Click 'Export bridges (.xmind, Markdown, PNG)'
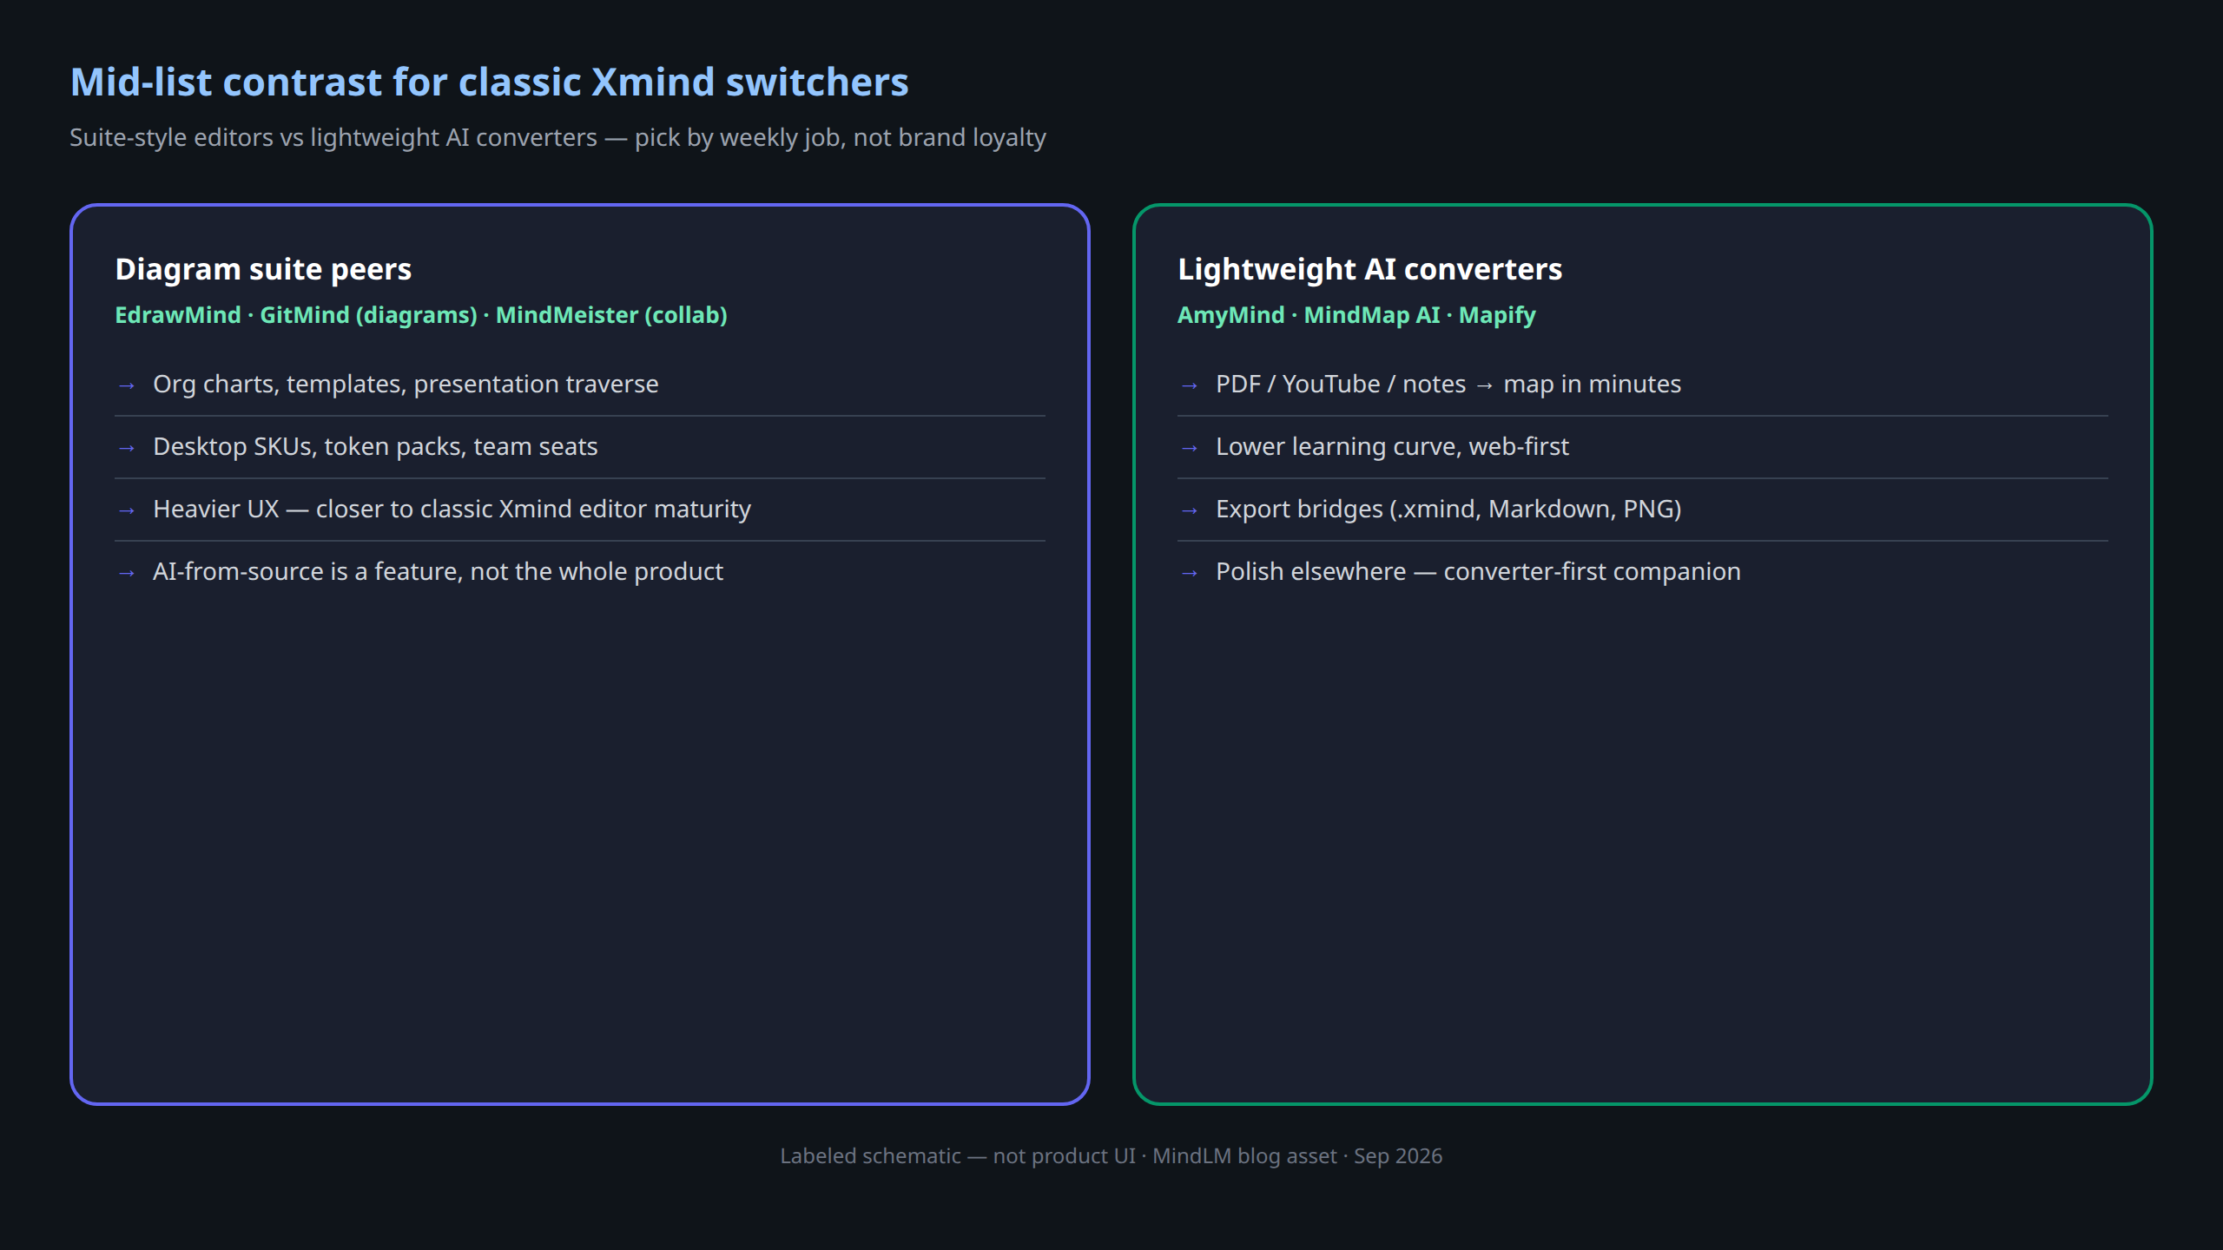Image resolution: width=2223 pixels, height=1250 pixels. click(x=1448, y=509)
